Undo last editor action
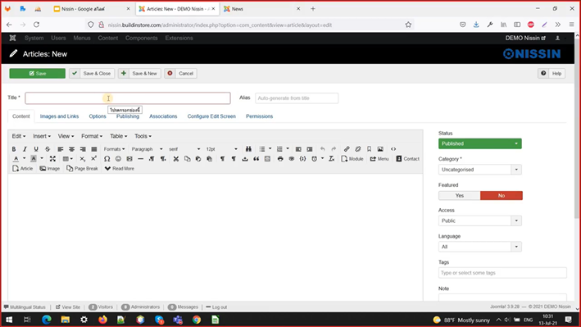Image resolution: width=581 pixels, height=327 pixels. (x=322, y=149)
